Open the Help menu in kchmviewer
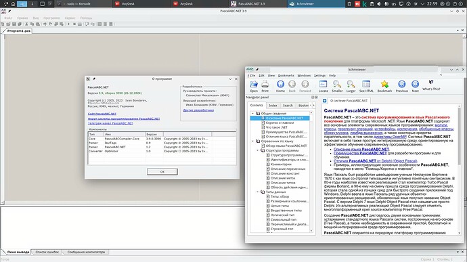Viewport: 467px width, 262px height. pyautogui.click(x=332, y=75)
